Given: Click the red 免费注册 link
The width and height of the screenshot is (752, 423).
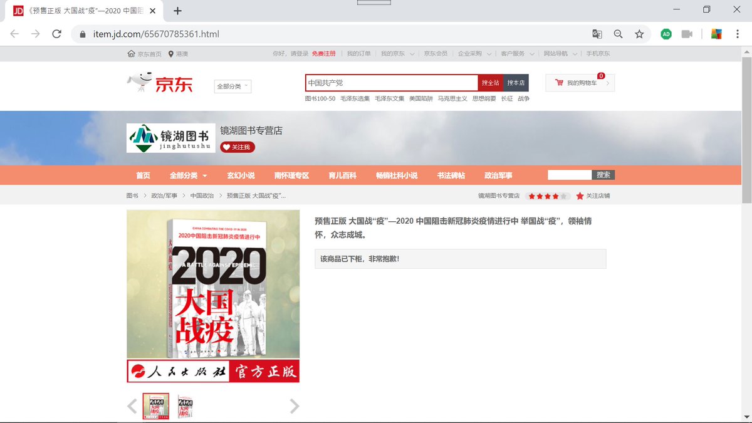Looking at the screenshot, I should click(323, 54).
